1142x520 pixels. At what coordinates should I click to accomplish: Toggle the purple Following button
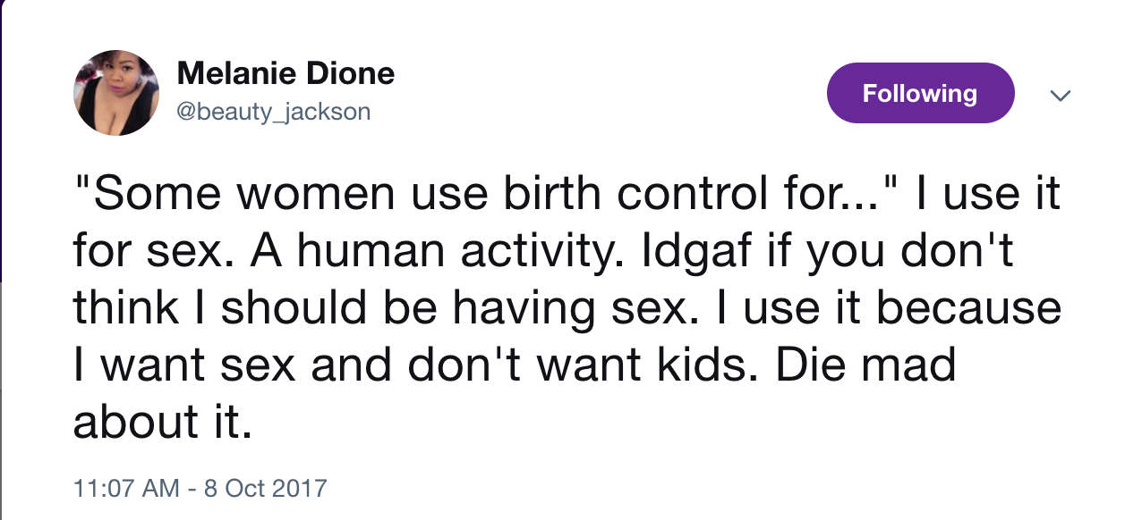tap(920, 93)
